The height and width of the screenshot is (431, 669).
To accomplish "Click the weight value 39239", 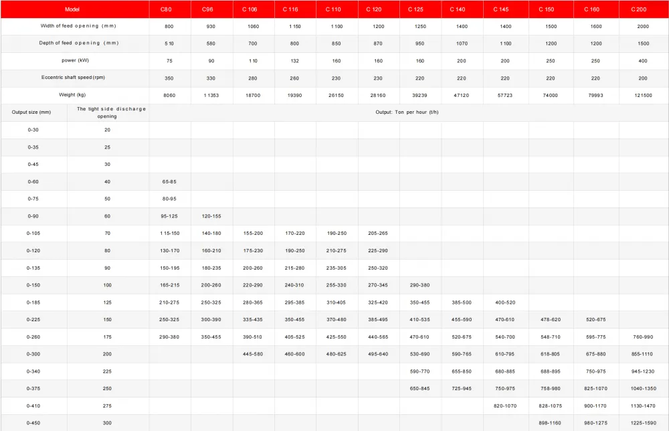I will (x=420, y=96).
